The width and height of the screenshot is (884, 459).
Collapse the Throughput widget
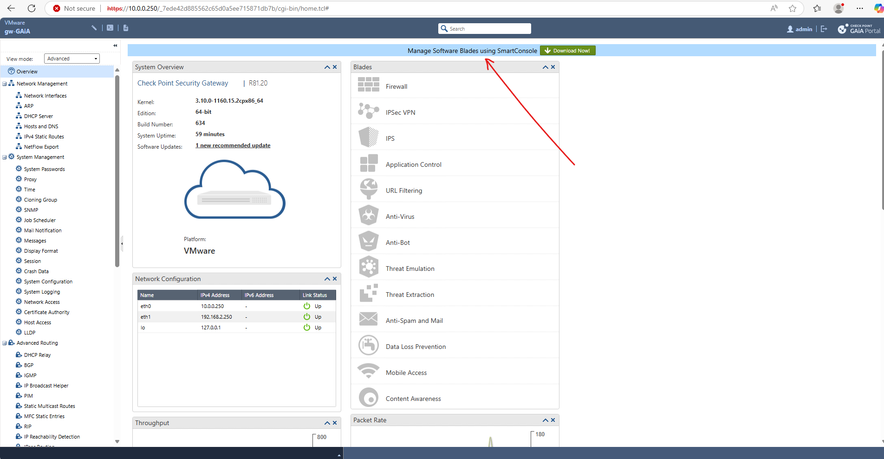pyautogui.click(x=327, y=423)
